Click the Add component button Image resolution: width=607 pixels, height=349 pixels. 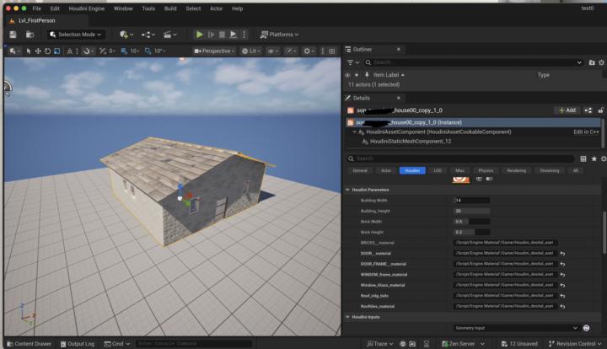[567, 110]
